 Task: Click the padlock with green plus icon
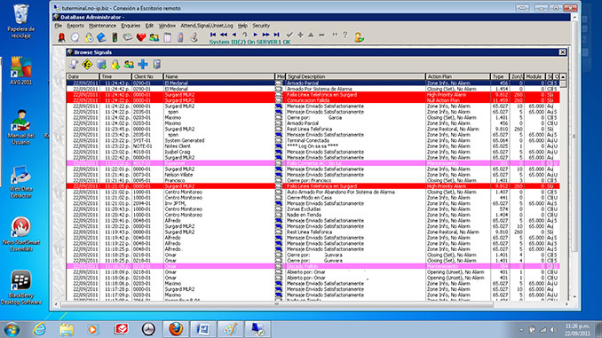(x=115, y=64)
